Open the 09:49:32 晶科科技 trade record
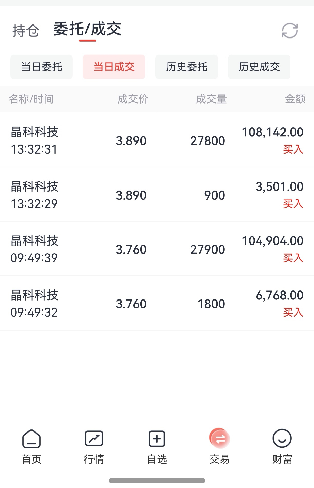 pyautogui.click(x=157, y=303)
